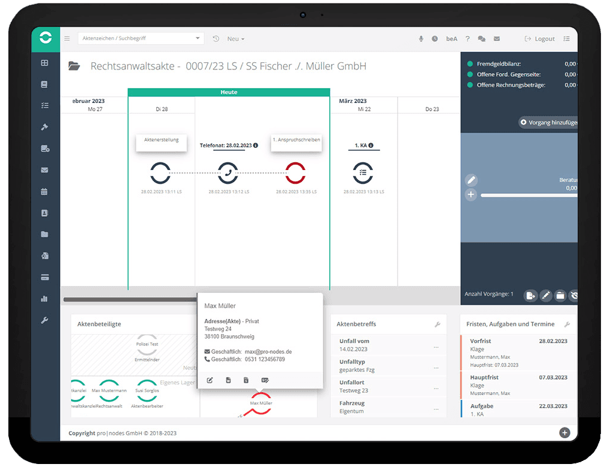Image resolution: width=607 pixels, height=467 pixels.
Task: Click the export document icon beside Anzahl Vorgänge
Action: click(x=530, y=295)
